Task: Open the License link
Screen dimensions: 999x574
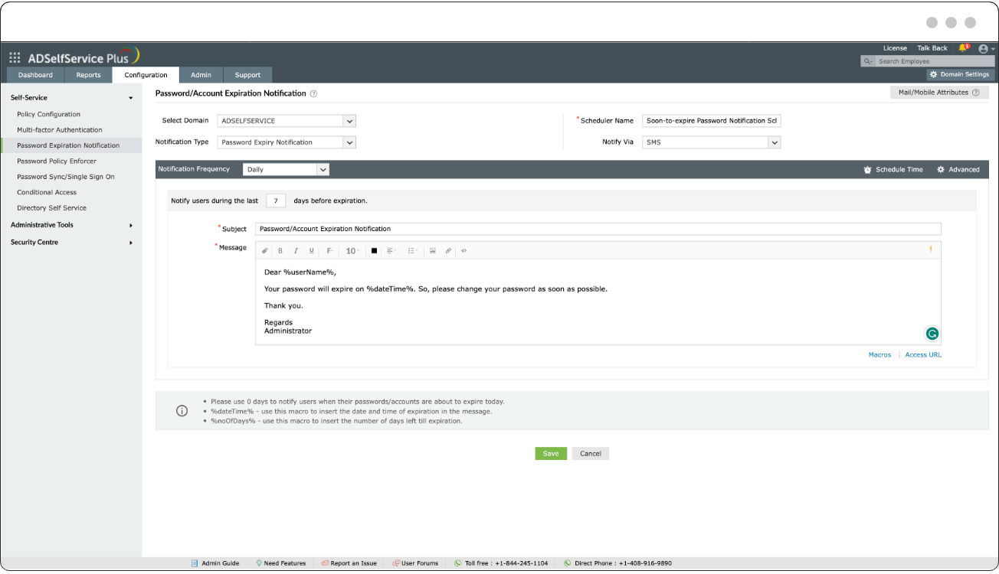Action: (895, 48)
